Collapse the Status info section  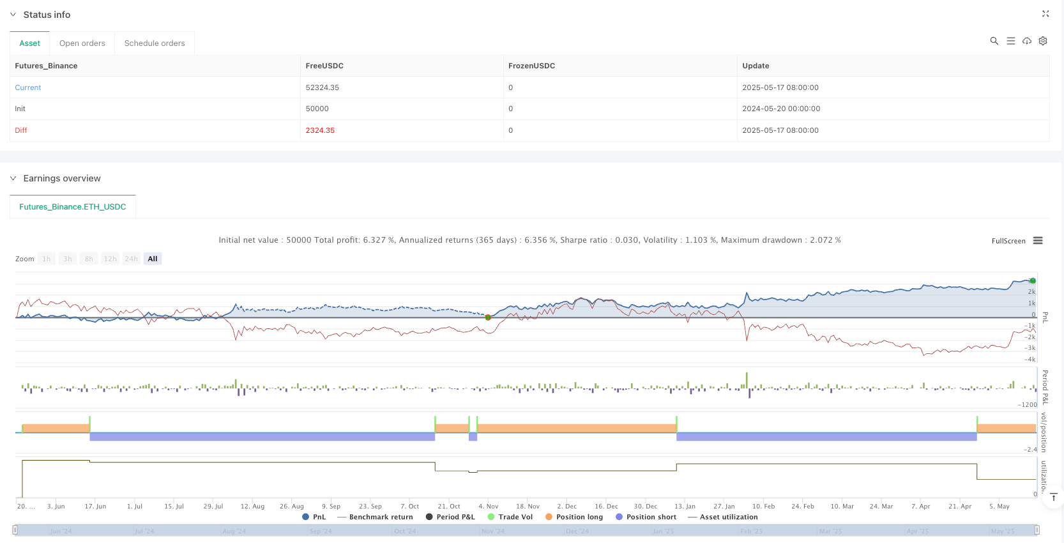click(13, 15)
